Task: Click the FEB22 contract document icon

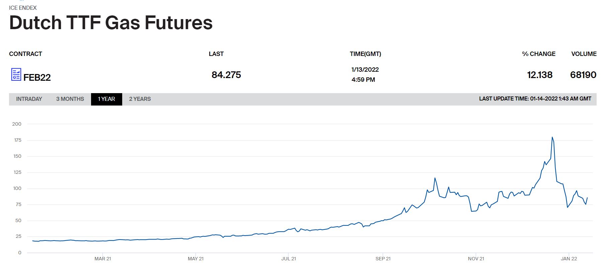Action: coord(16,74)
